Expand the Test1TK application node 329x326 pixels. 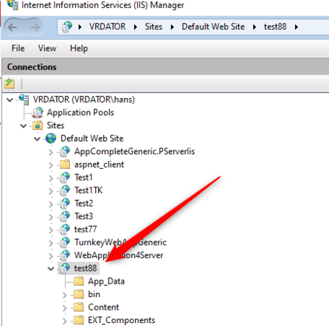coord(51,191)
